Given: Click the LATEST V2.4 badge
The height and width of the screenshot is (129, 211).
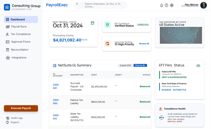Looking at the screenshot, I should [x=143, y=25].
